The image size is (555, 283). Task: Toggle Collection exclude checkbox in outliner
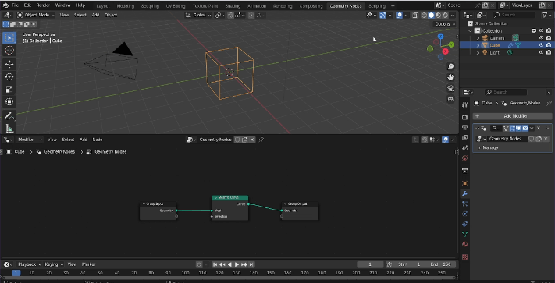coord(535,30)
